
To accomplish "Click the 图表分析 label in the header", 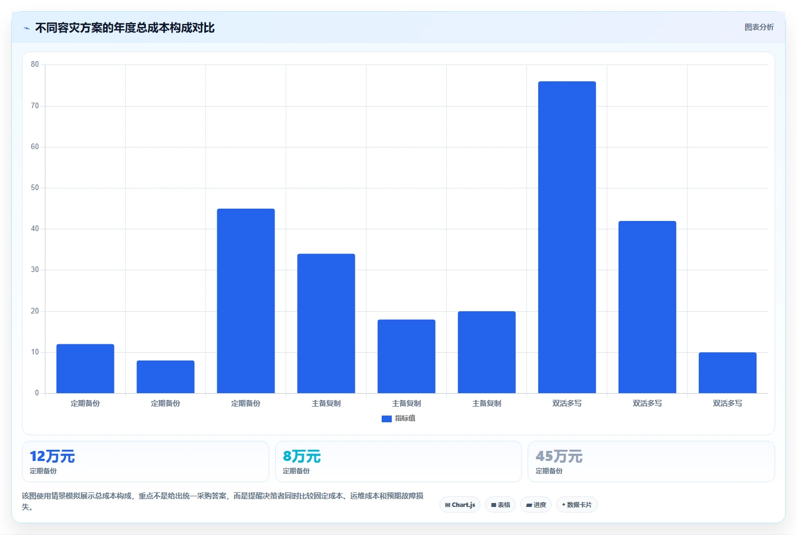I will point(759,27).
